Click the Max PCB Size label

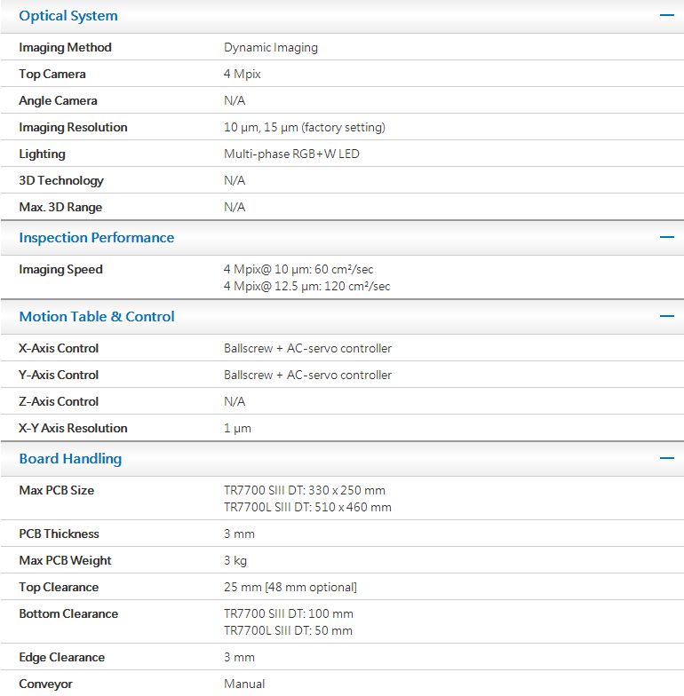56,490
